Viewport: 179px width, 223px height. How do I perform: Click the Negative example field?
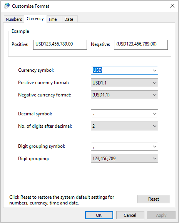[x=141, y=45]
